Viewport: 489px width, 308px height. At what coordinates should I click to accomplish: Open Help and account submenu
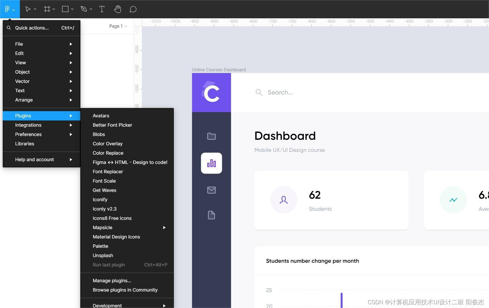click(42, 160)
